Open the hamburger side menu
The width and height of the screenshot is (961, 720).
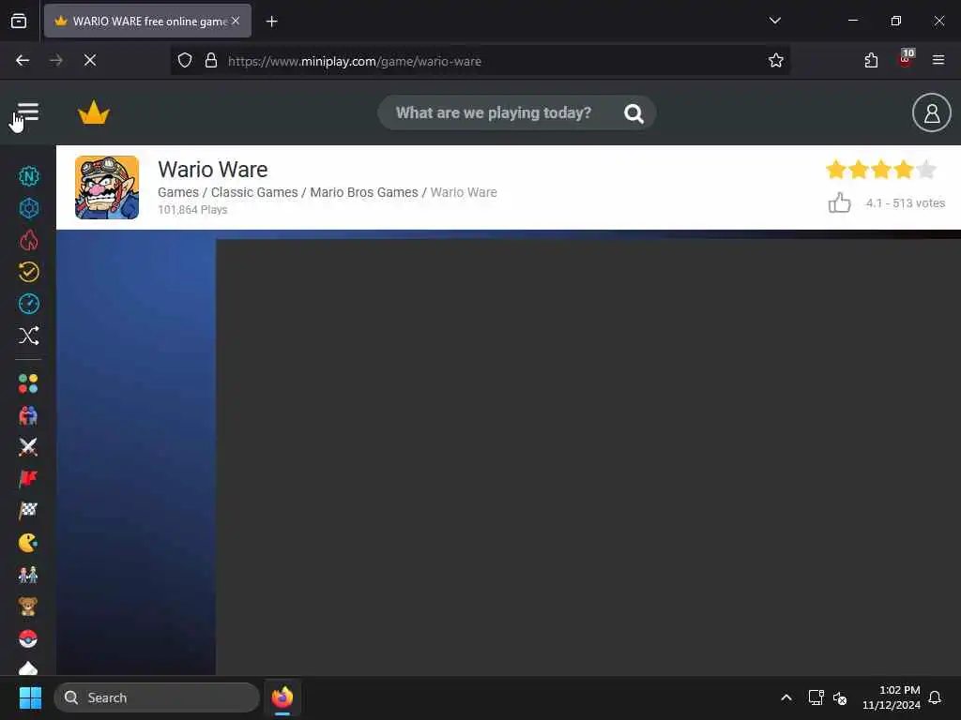27,112
